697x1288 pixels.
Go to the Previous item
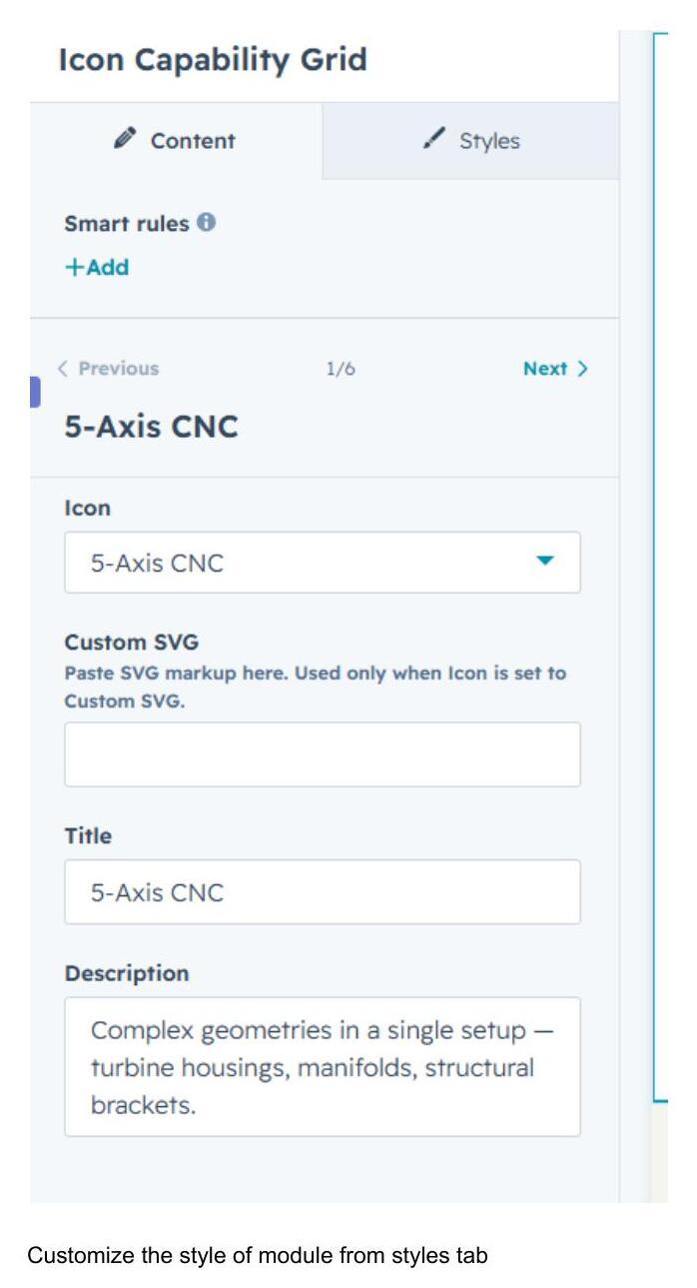click(x=108, y=369)
